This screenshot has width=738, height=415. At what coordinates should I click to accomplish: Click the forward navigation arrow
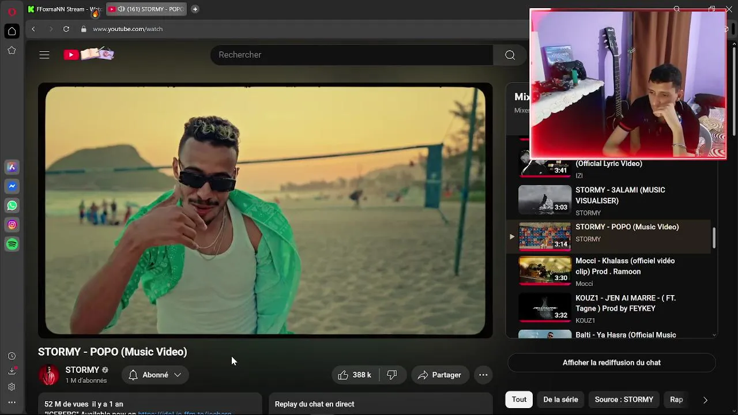click(x=50, y=29)
